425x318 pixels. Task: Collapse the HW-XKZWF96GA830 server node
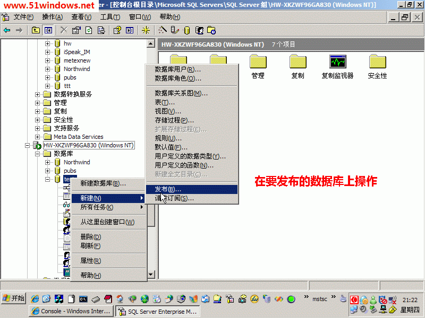[x=28, y=145]
